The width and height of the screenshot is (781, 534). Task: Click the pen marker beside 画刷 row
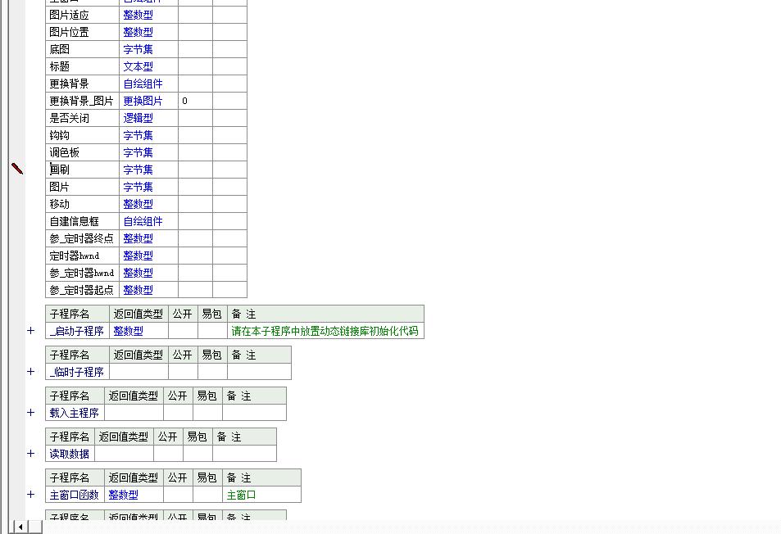[x=17, y=169]
